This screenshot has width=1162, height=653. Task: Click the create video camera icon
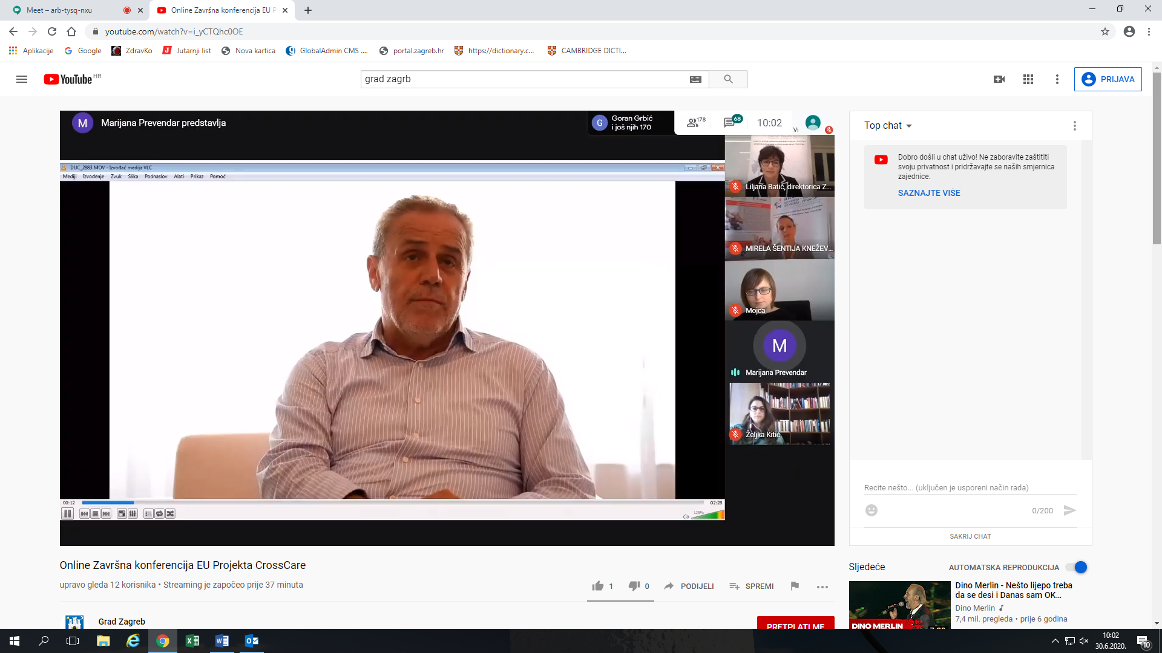999,79
